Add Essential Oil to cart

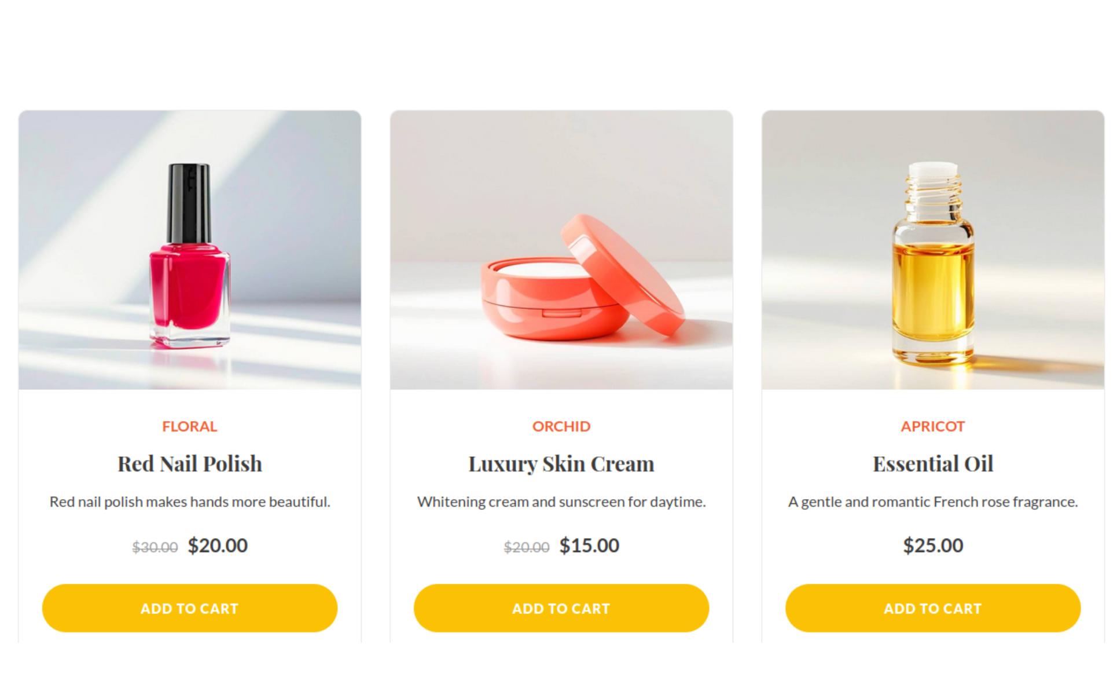tap(933, 608)
